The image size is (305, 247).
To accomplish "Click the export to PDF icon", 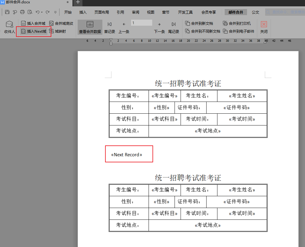I will (x=15, y=12).
